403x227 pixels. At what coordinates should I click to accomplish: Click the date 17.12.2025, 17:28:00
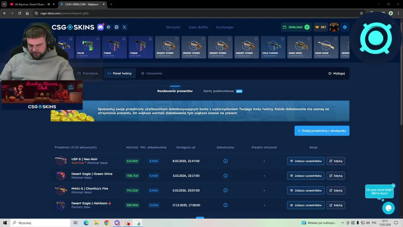pyautogui.click(x=186, y=205)
